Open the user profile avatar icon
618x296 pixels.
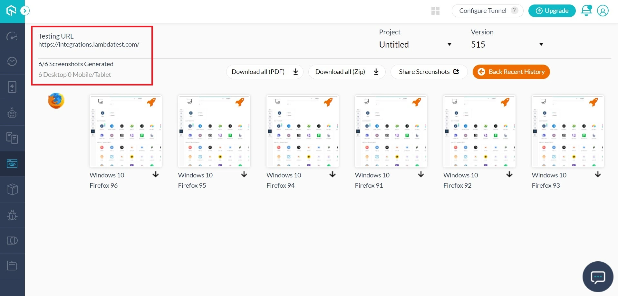603,11
